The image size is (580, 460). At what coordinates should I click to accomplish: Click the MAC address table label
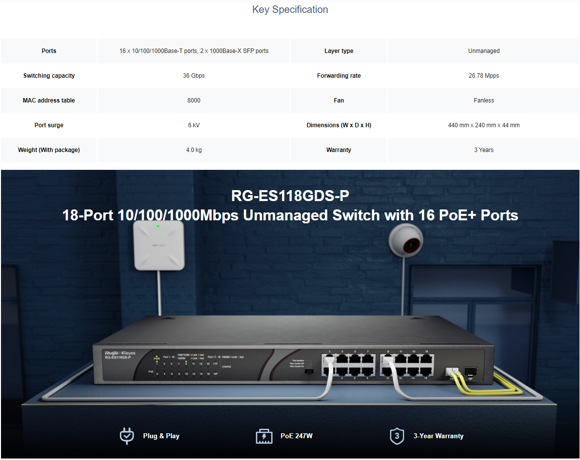click(49, 101)
